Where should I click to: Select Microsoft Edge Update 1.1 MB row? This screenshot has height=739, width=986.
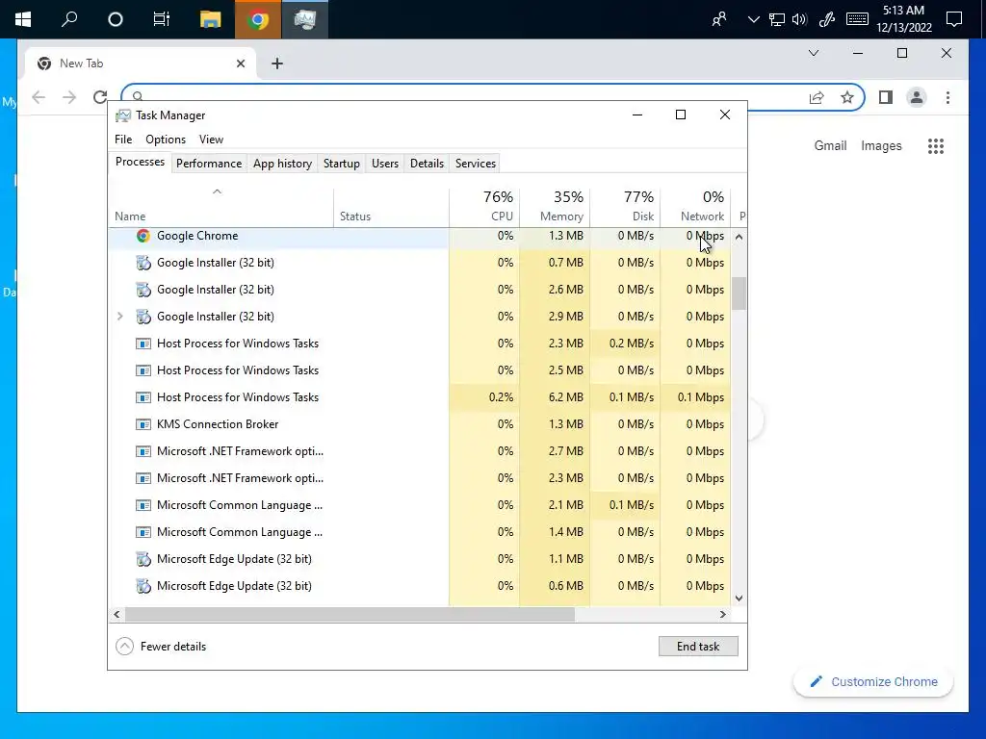tap(420, 559)
